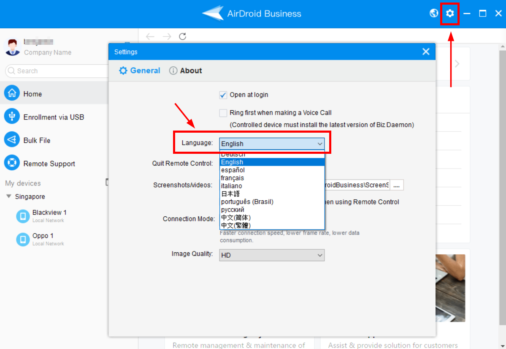The width and height of the screenshot is (506, 349).
Task: Click the right chevron in the background panel
Action: click(x=457, y=63)
